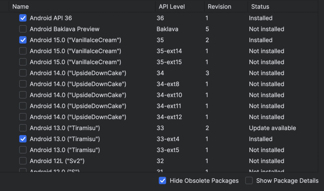324x191 pixels.
Task: Click the Update available status text
Action: point(272,128)
